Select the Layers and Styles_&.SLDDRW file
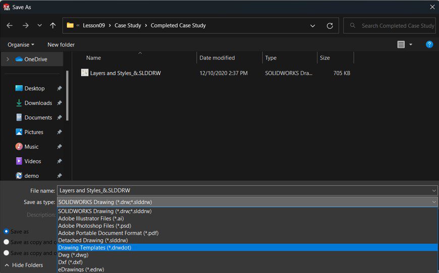 pos(125,73)
